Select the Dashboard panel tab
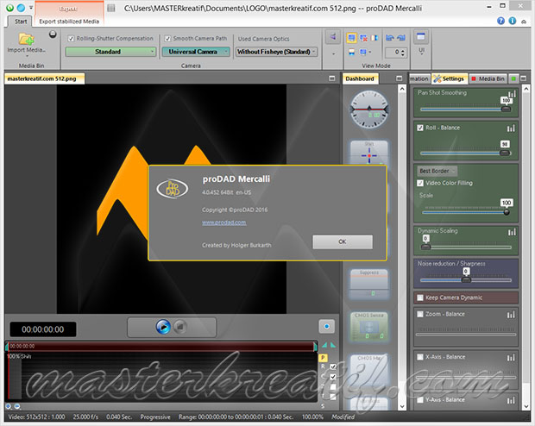The height and width of the screenshot is (426, 535). coord(360,78)
